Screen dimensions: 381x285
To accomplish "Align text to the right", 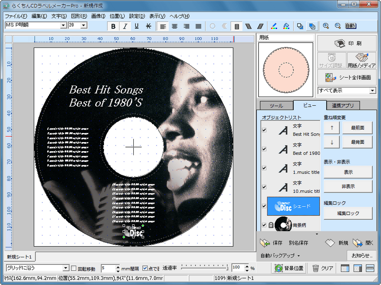I will 186,26.
